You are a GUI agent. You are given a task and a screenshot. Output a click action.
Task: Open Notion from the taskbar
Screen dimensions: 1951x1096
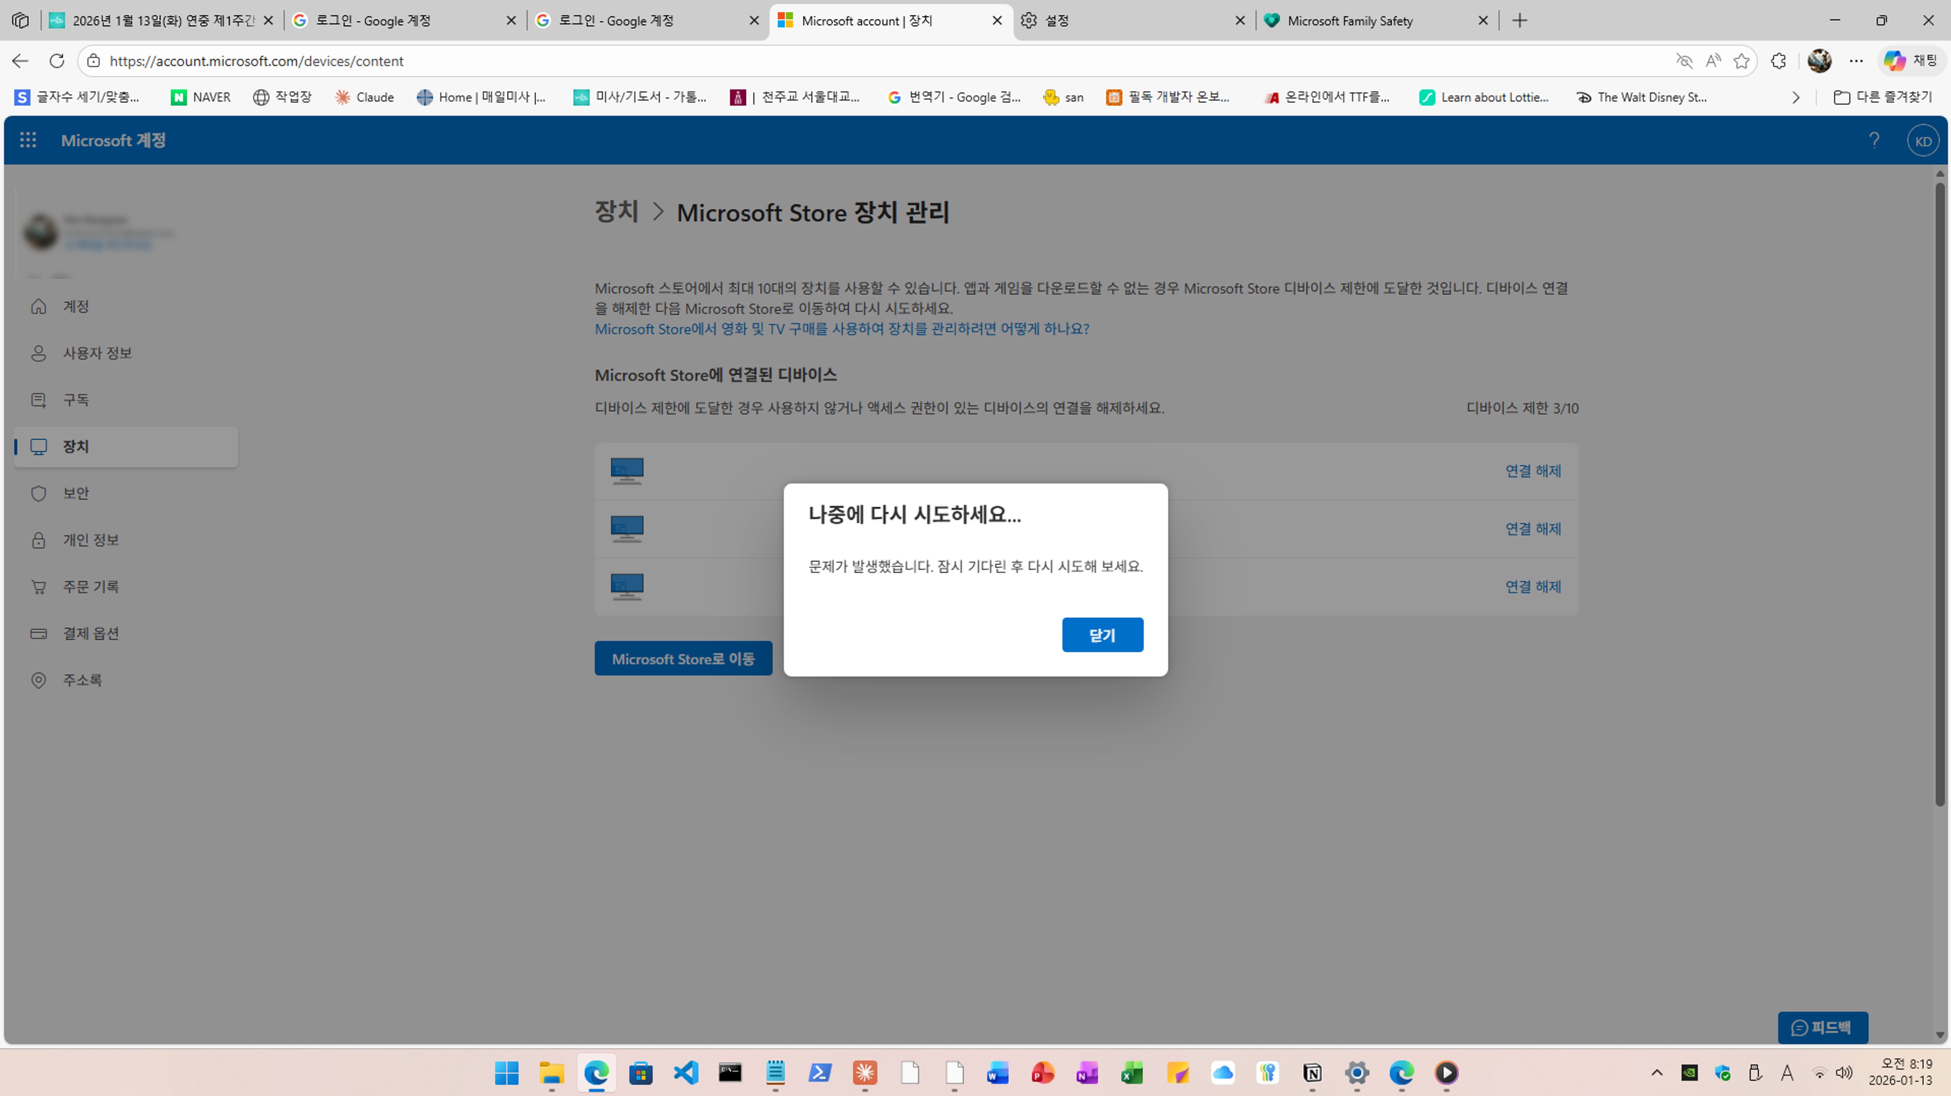(x=1312, y=1073)
